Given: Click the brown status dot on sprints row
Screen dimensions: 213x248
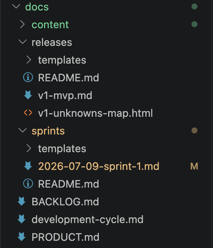Looking at the screenshot, I should pos(194,130).
